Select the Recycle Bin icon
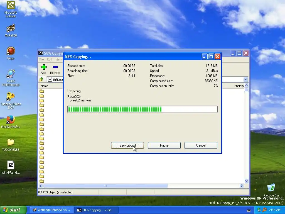The image size is (285, 214). coord(271,190)
